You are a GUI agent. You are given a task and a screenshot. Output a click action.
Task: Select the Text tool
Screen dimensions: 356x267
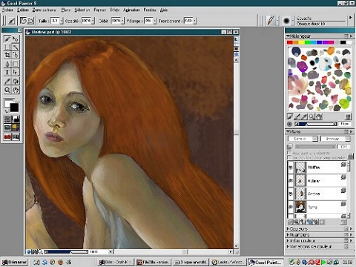(x=7, y=72)
